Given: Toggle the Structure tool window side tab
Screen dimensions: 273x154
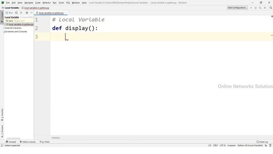Looking at the screenshot, I should click(2, 131).
